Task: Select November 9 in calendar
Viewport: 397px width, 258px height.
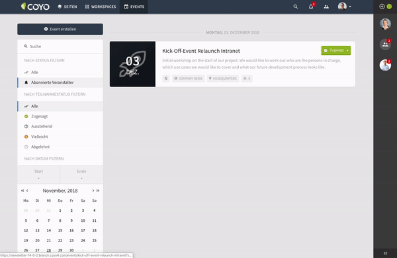Action: (71, 220)
